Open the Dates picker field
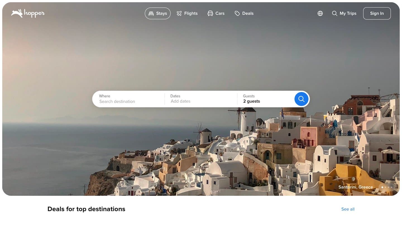The width and height of the screenshot is (402, 251). 201,99
